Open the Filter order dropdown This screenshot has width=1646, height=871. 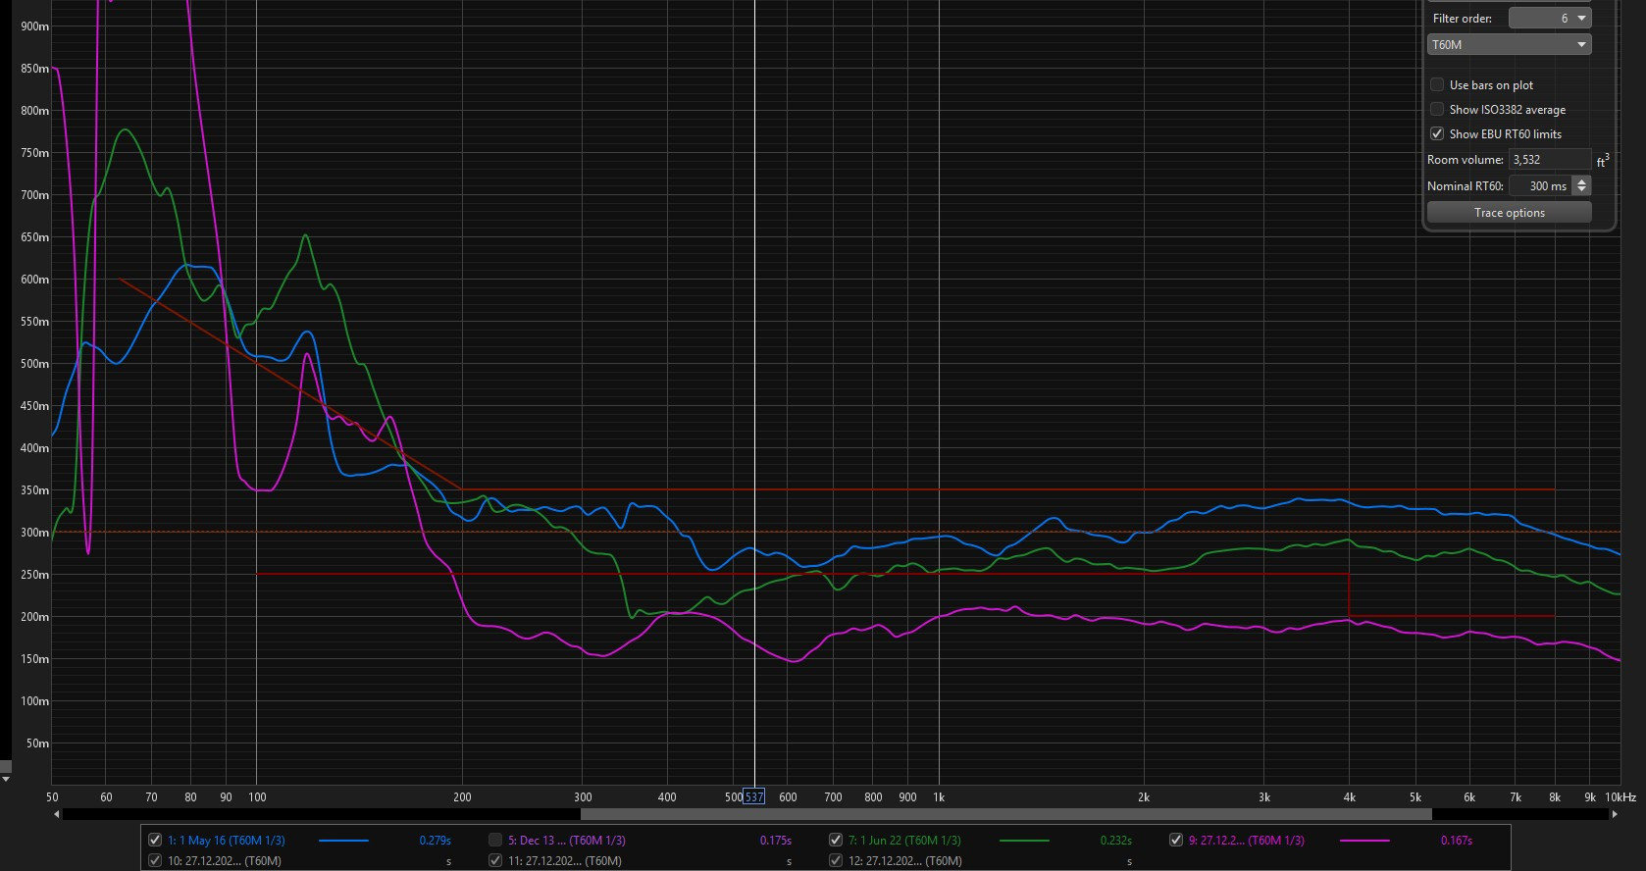click(1550, 19)
